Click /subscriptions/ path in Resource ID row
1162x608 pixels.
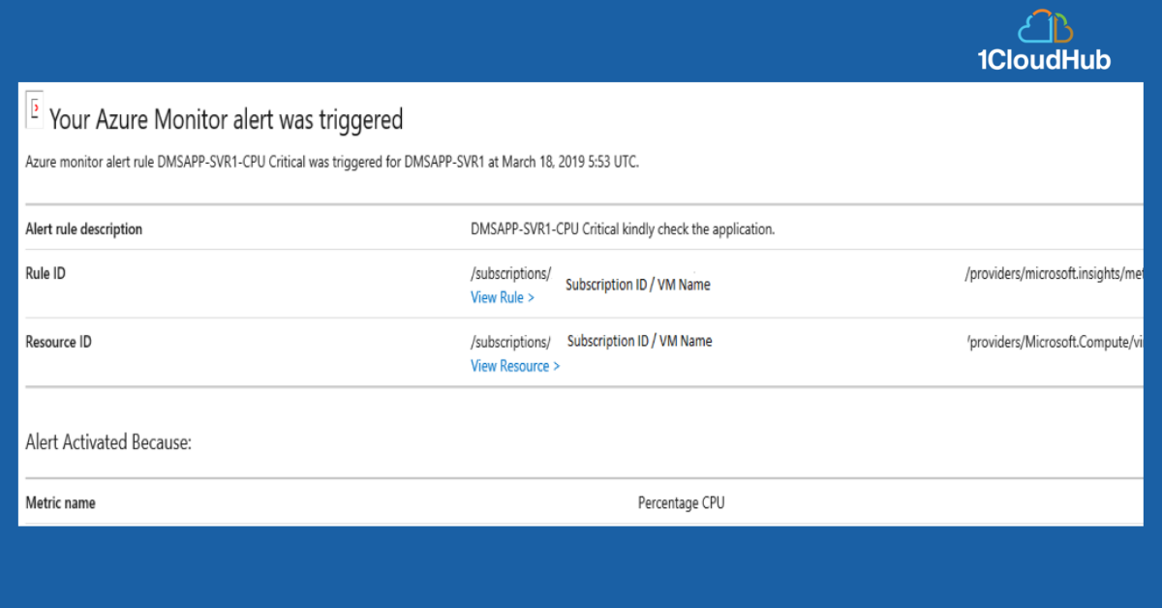510,342
